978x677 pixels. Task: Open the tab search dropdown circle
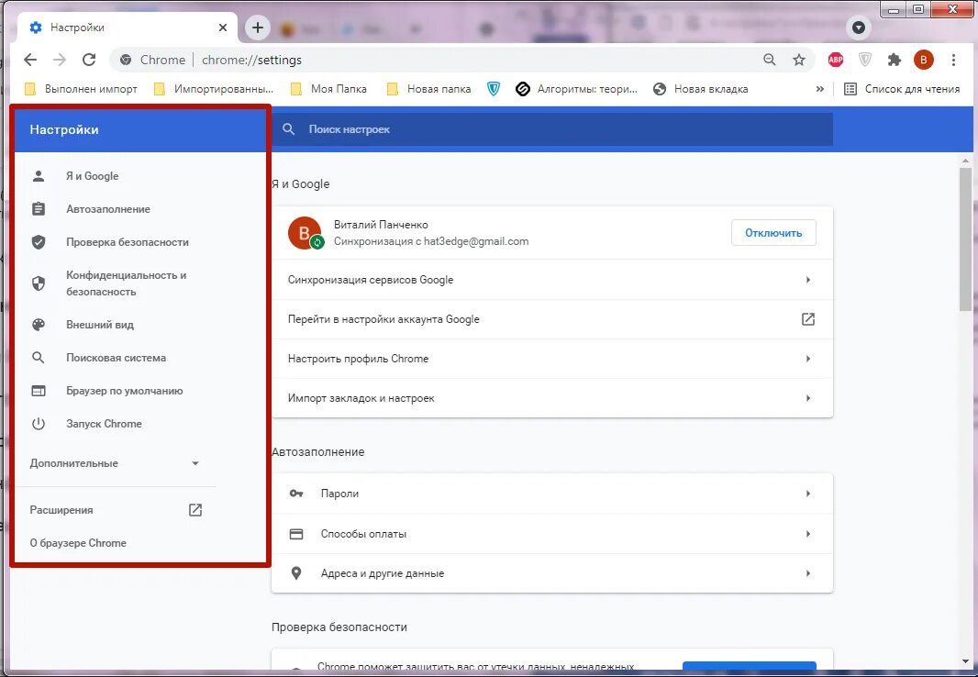pyautogui.click(x=859, y=28)
